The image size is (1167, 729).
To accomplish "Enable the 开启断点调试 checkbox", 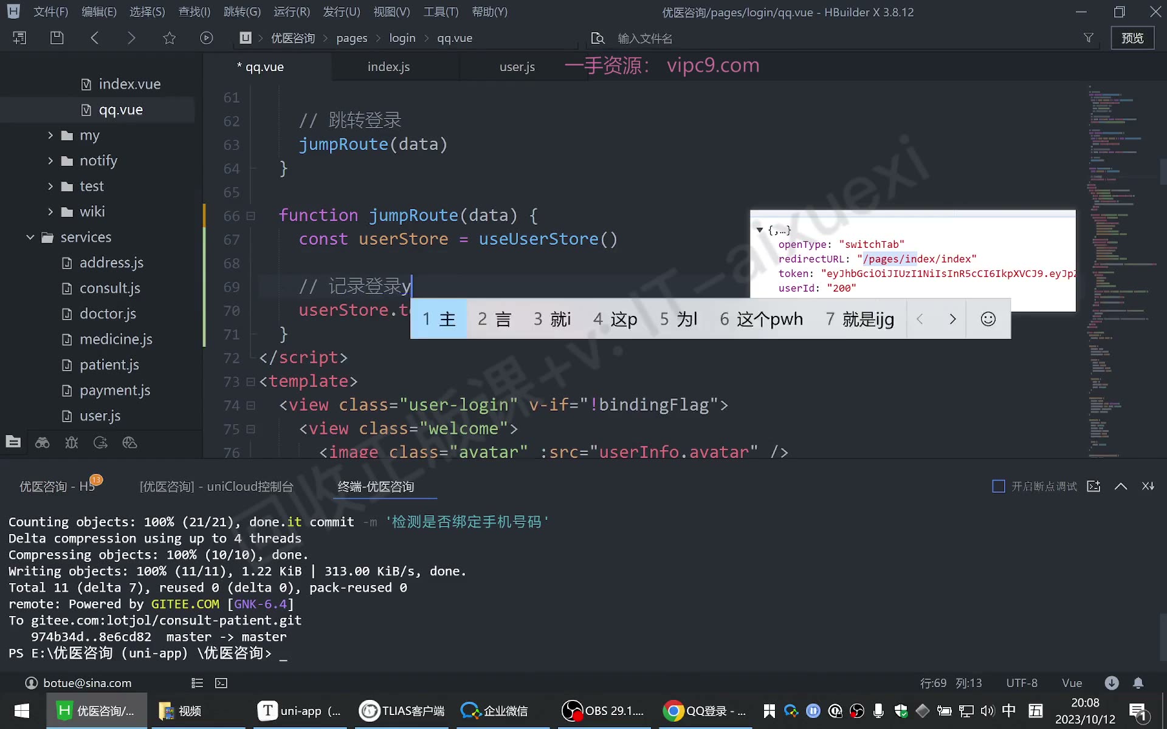I will 998,487.
